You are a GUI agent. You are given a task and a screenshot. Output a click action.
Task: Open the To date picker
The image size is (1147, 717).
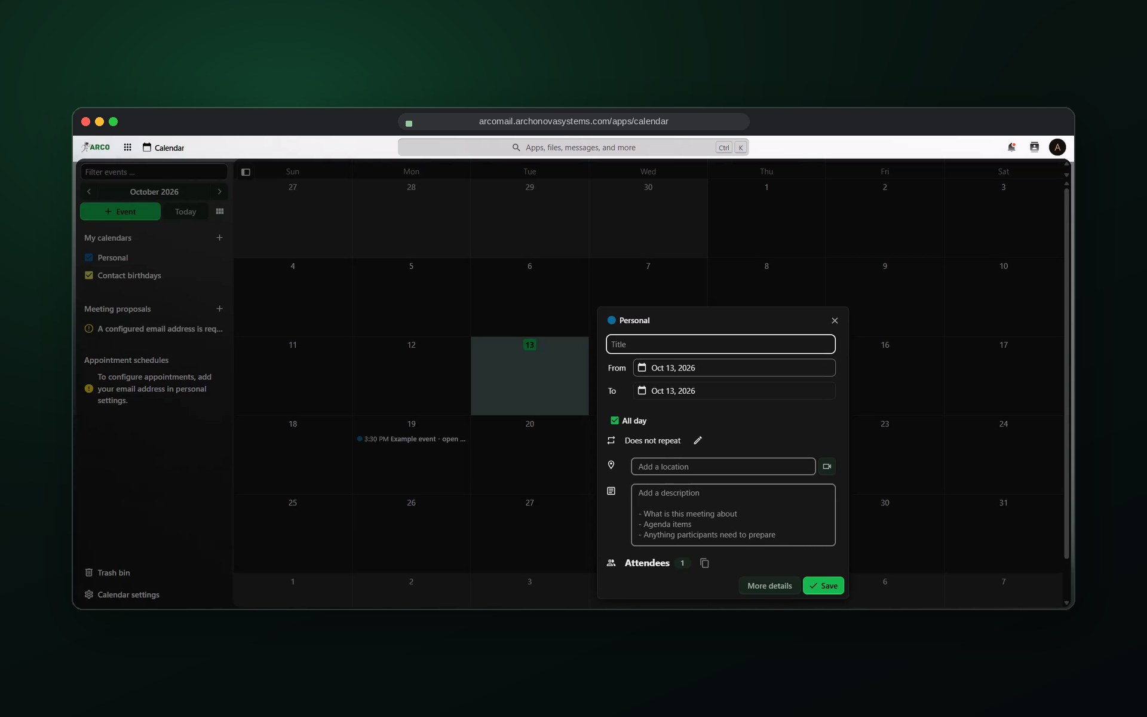(734, 391)
